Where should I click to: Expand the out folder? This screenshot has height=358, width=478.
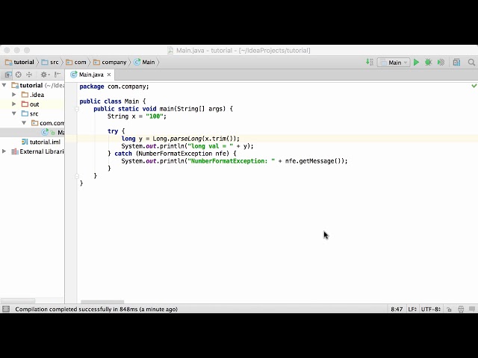click(14, 104)
